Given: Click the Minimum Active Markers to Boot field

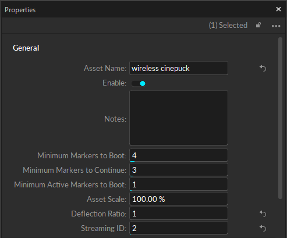Looking at the screenshot, I should (179, 184).
